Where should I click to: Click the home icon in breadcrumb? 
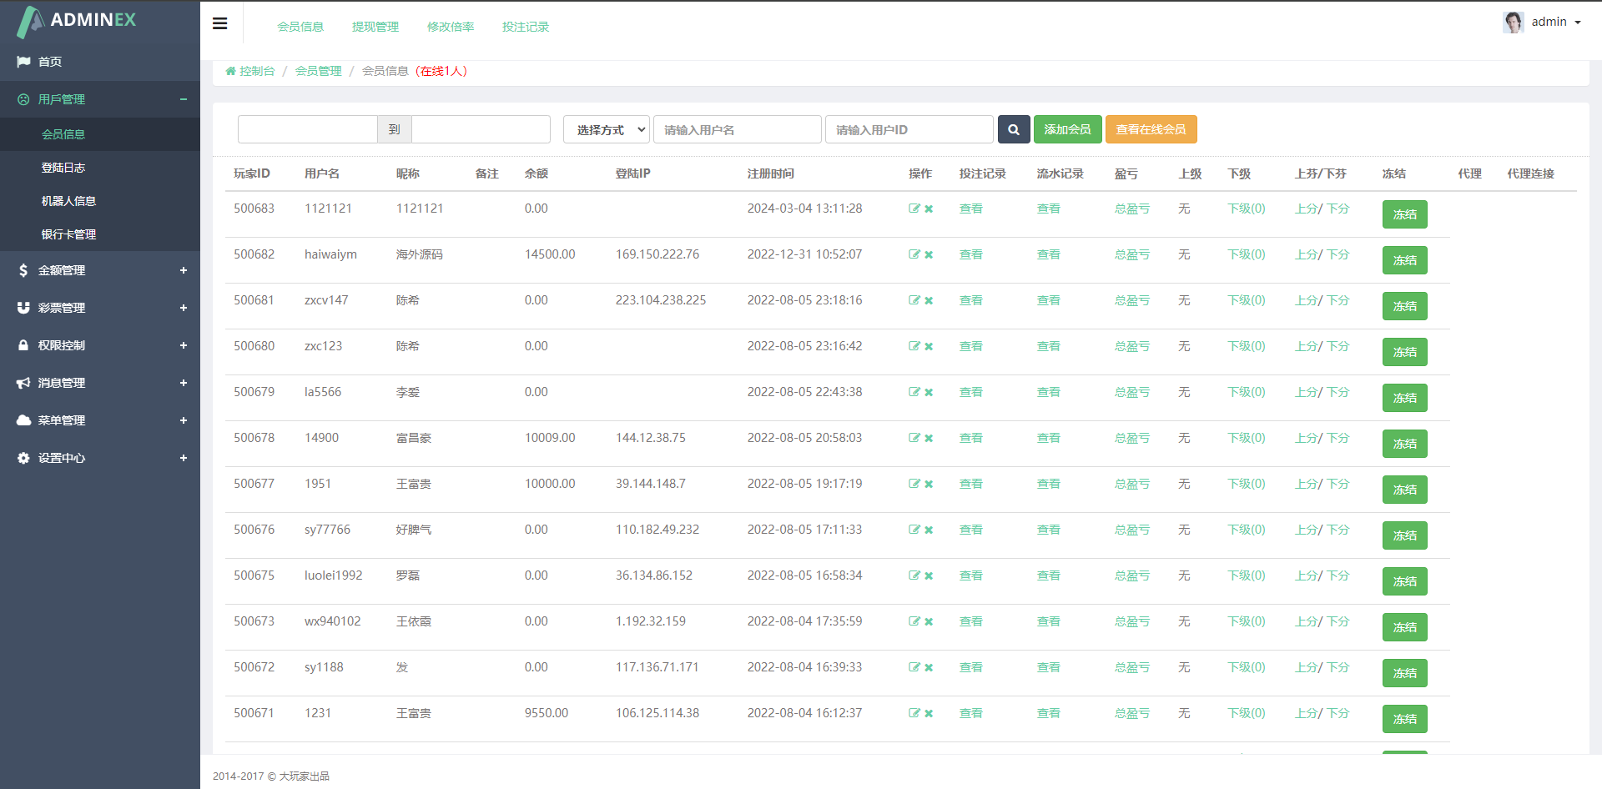coord(230,72)
